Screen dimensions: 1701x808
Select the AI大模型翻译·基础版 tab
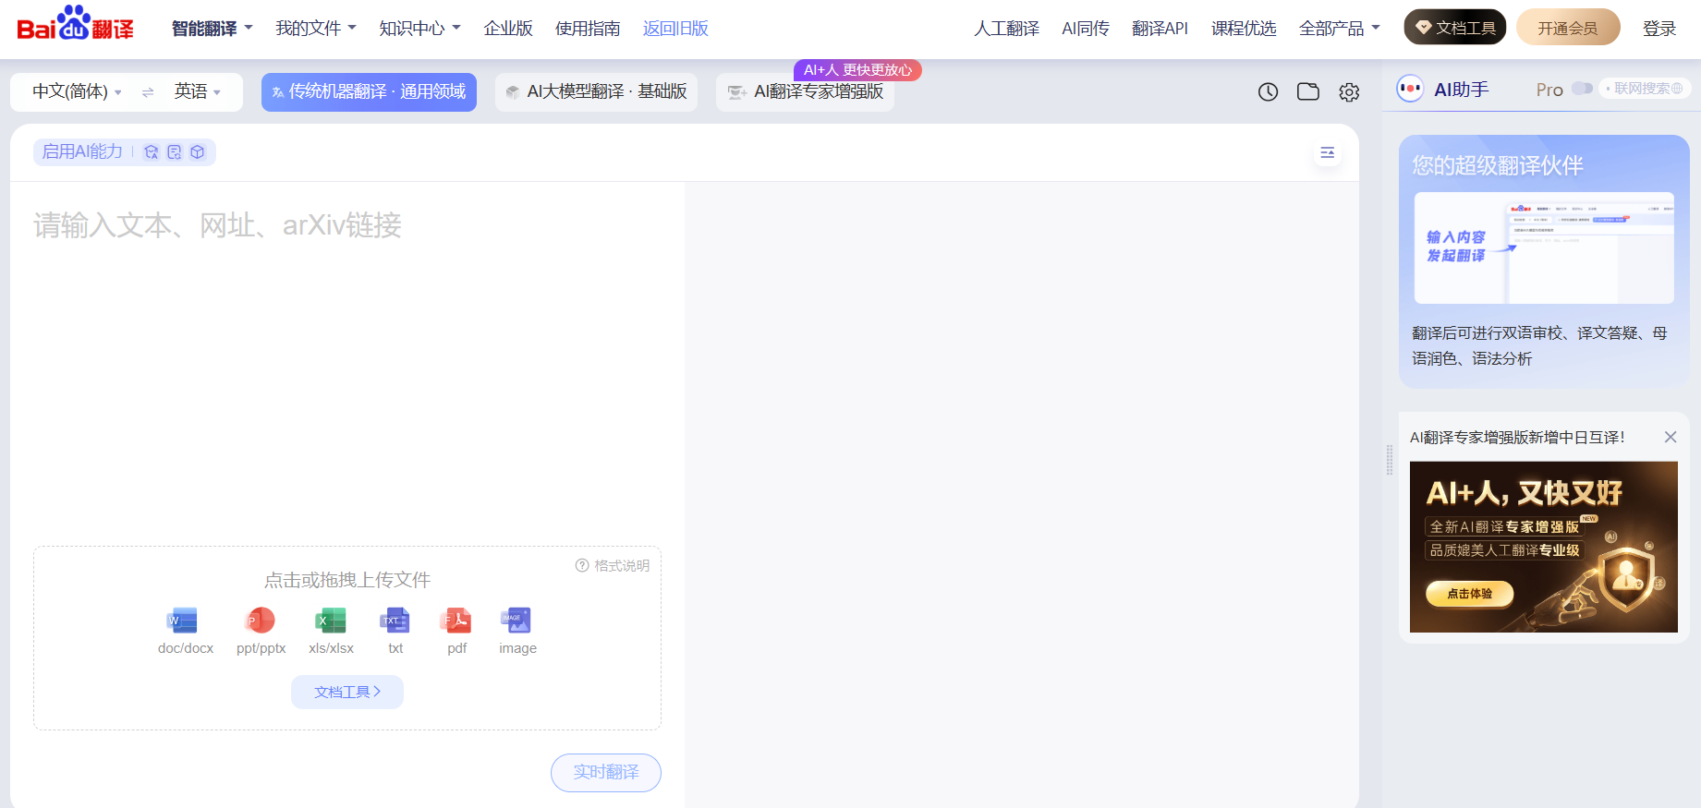pyautogui.click(x=596, y=92)
